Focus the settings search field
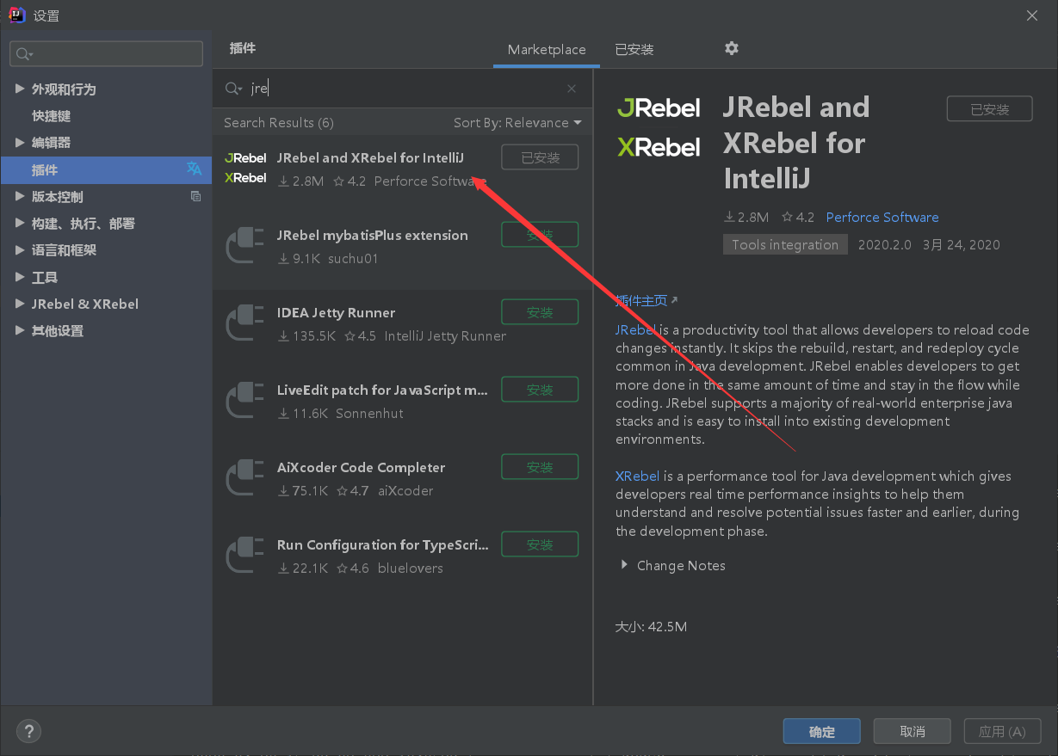 click(107, 53)
